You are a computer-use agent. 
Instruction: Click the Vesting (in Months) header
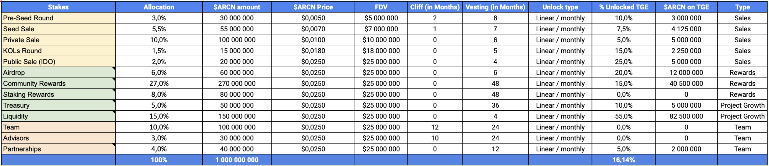point(495,7)
